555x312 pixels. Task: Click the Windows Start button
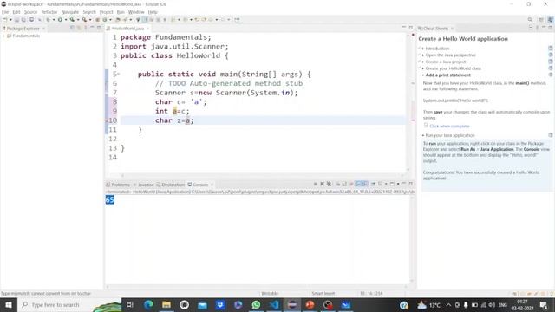point(9,304)
